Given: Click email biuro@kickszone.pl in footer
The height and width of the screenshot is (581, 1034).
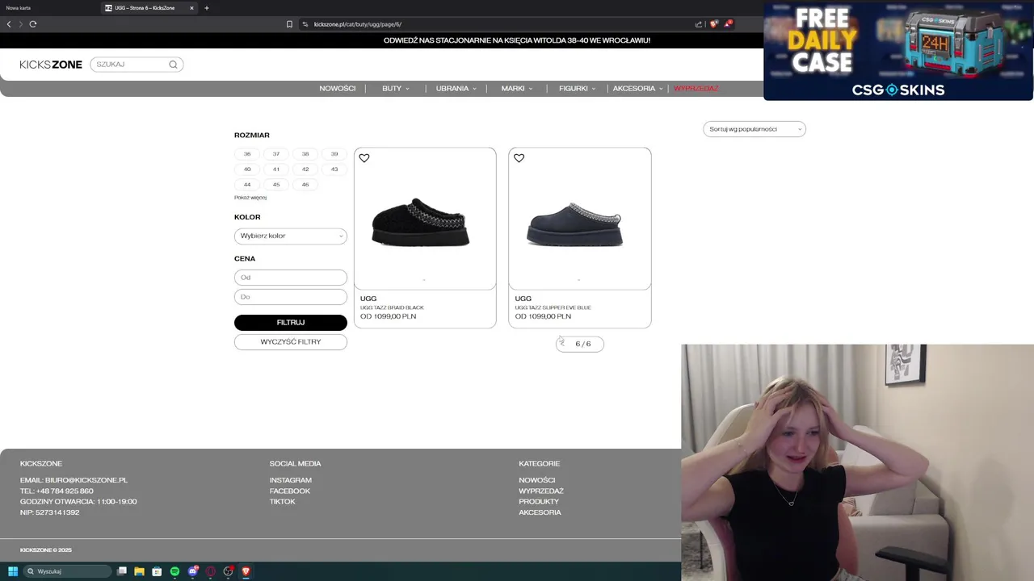Looking at the screenshot, I should click(86, 480).
